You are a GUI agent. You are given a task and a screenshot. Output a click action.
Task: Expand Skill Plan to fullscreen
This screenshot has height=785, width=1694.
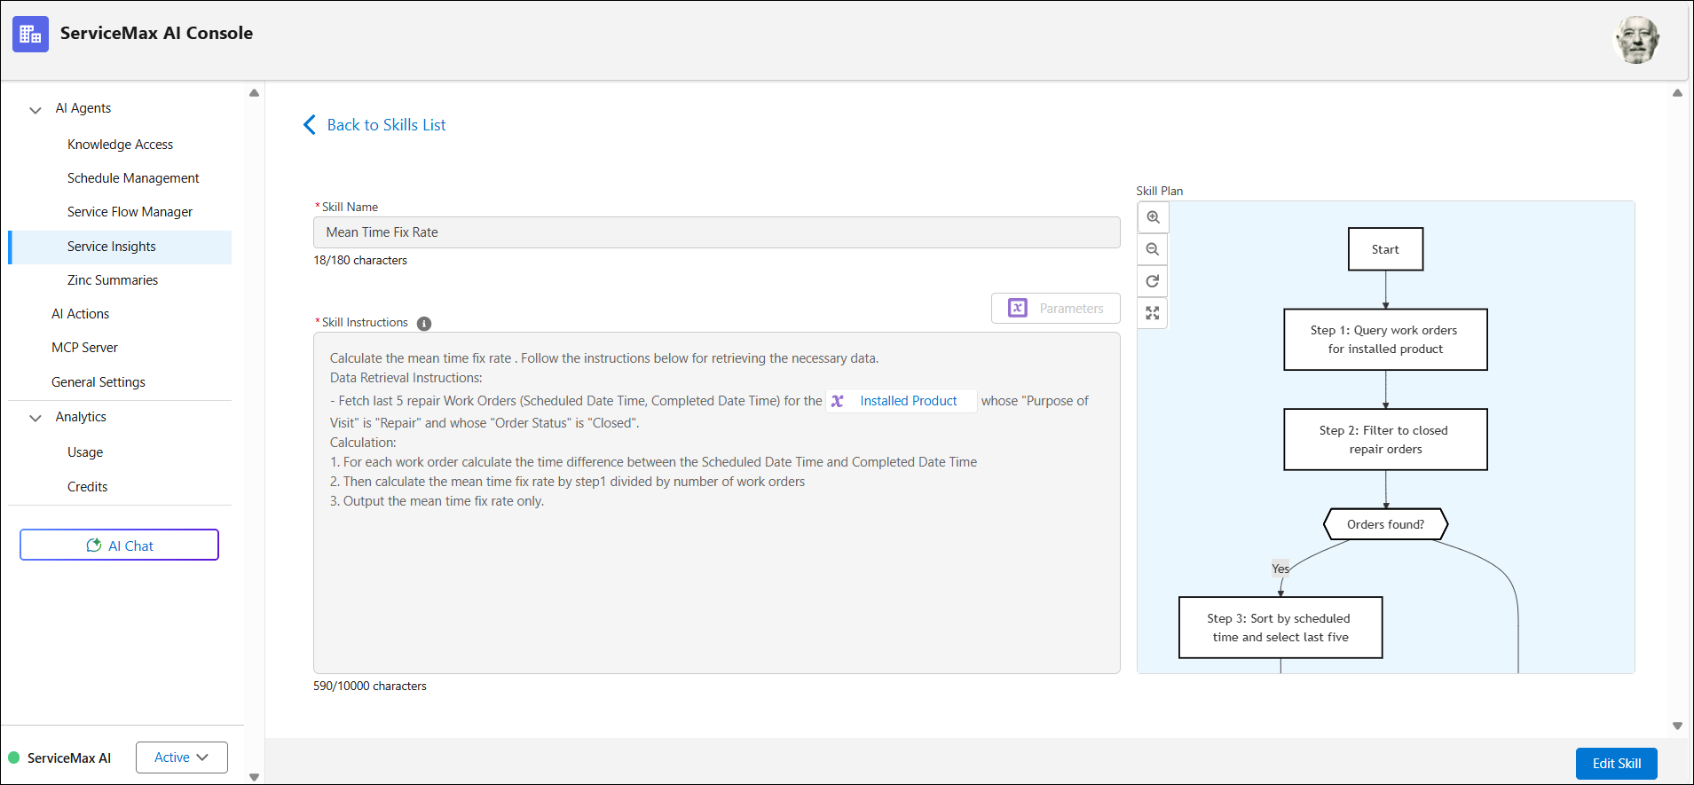coord(1153,313)
